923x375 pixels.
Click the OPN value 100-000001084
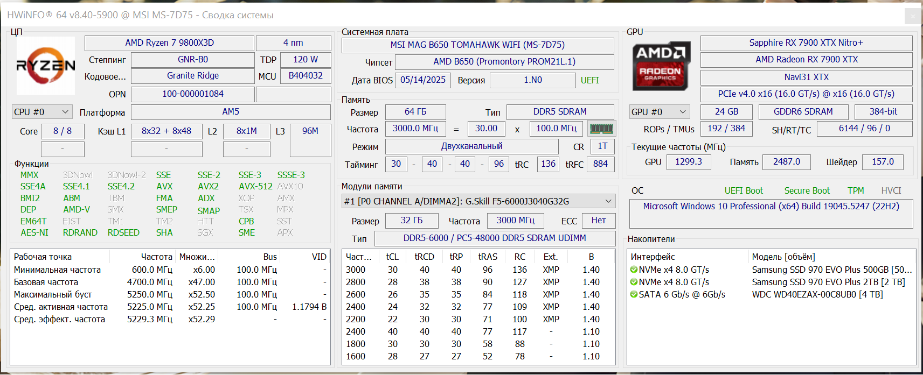[192, 94]
